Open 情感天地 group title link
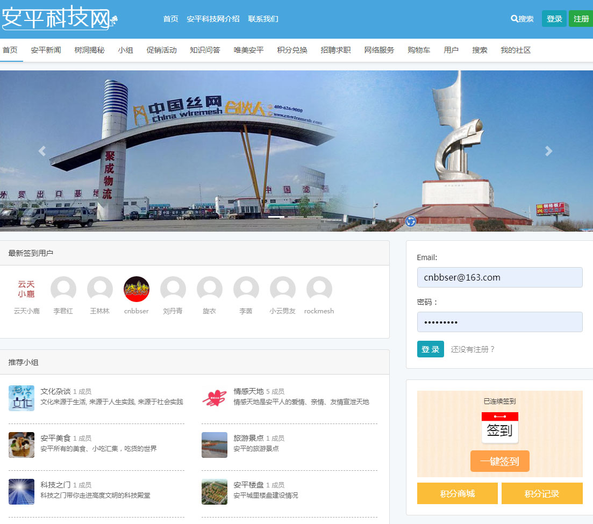Screen dimensions: 593x524 pyautogui.click(x=248, y=391)
